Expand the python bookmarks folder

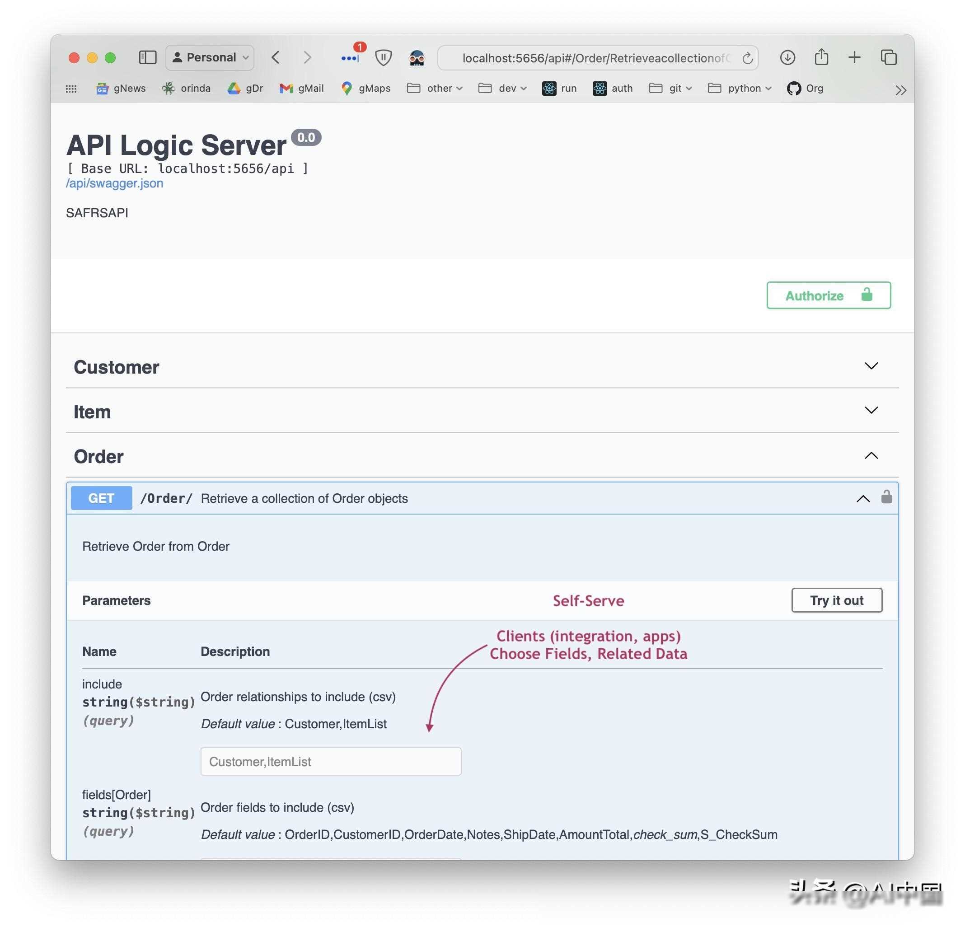click(x=740, y=89)
